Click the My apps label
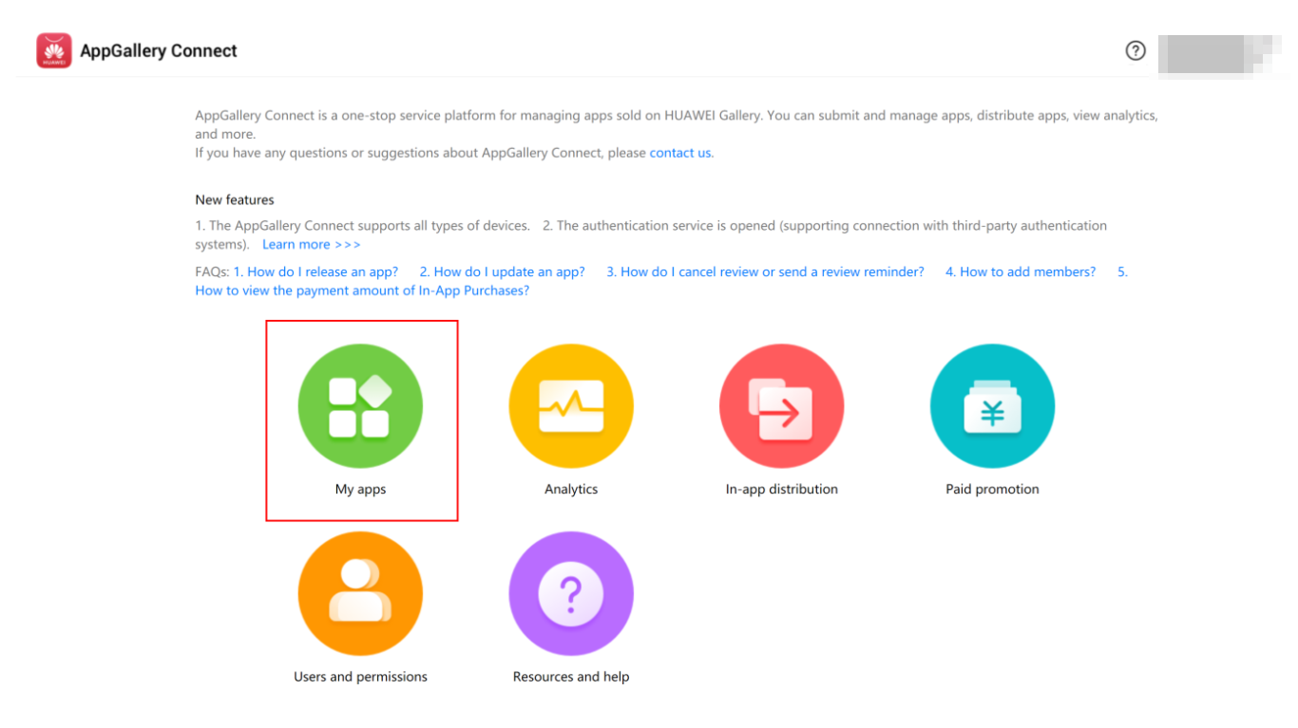The image size is (1298, 728). tap(361, 490)
